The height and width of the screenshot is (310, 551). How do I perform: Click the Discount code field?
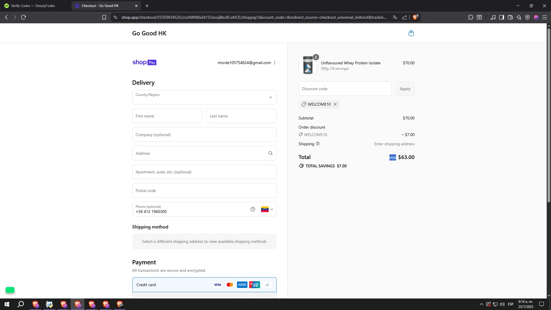coord(345,89)
